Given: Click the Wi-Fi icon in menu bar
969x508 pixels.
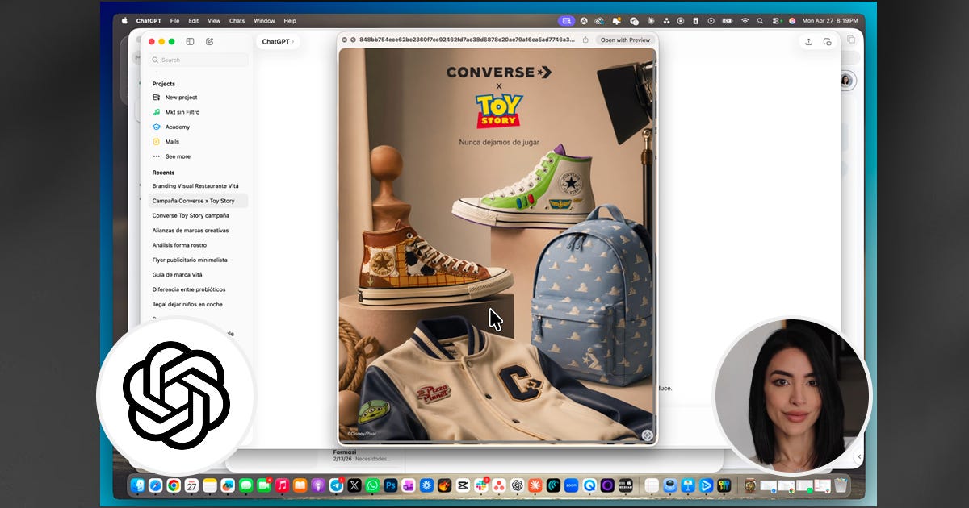Looking at the screenshot, I should (745, 20).
